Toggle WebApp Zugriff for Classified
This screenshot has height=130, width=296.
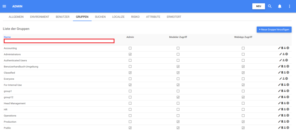coord(243,73)
